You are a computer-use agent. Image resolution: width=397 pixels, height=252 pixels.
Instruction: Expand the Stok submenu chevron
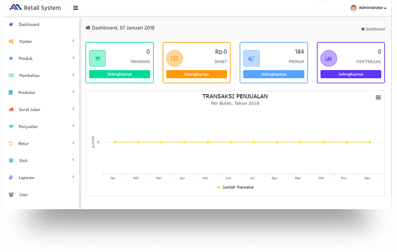point(73,160)
